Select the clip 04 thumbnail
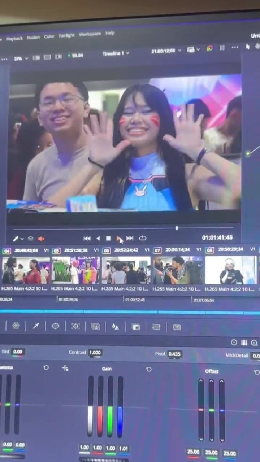Screen dimensions: 260x462 25,270
